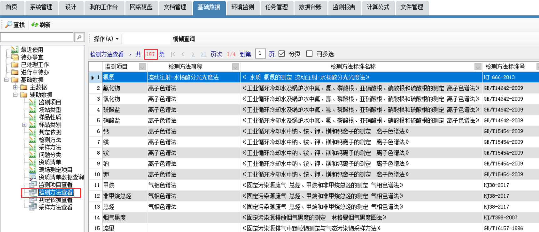The width and height of the screenshot is (539, 232).
Task: Expand the 主数据 tree node
Action: coord(15,87)
